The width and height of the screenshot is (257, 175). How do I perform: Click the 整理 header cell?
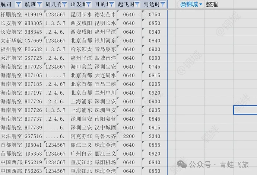pos(219,4)
